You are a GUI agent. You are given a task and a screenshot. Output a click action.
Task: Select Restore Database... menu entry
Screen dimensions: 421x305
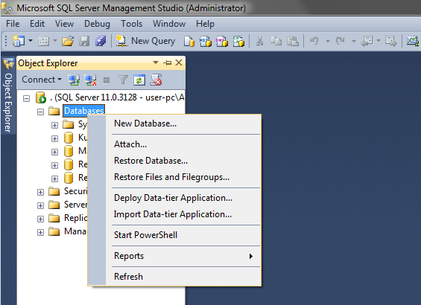coord(174,161)
